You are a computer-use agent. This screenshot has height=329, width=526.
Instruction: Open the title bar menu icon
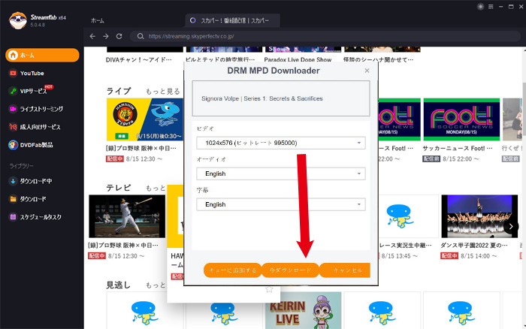click(491, 6)
